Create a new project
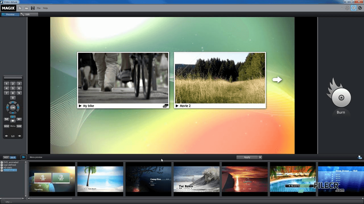The width and height of the screenshot is (364, 204). point(20,8)
